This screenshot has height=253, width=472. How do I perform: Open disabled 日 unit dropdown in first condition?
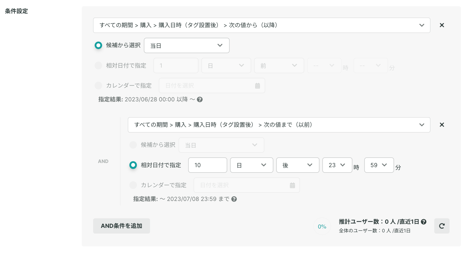pos(226,65)
